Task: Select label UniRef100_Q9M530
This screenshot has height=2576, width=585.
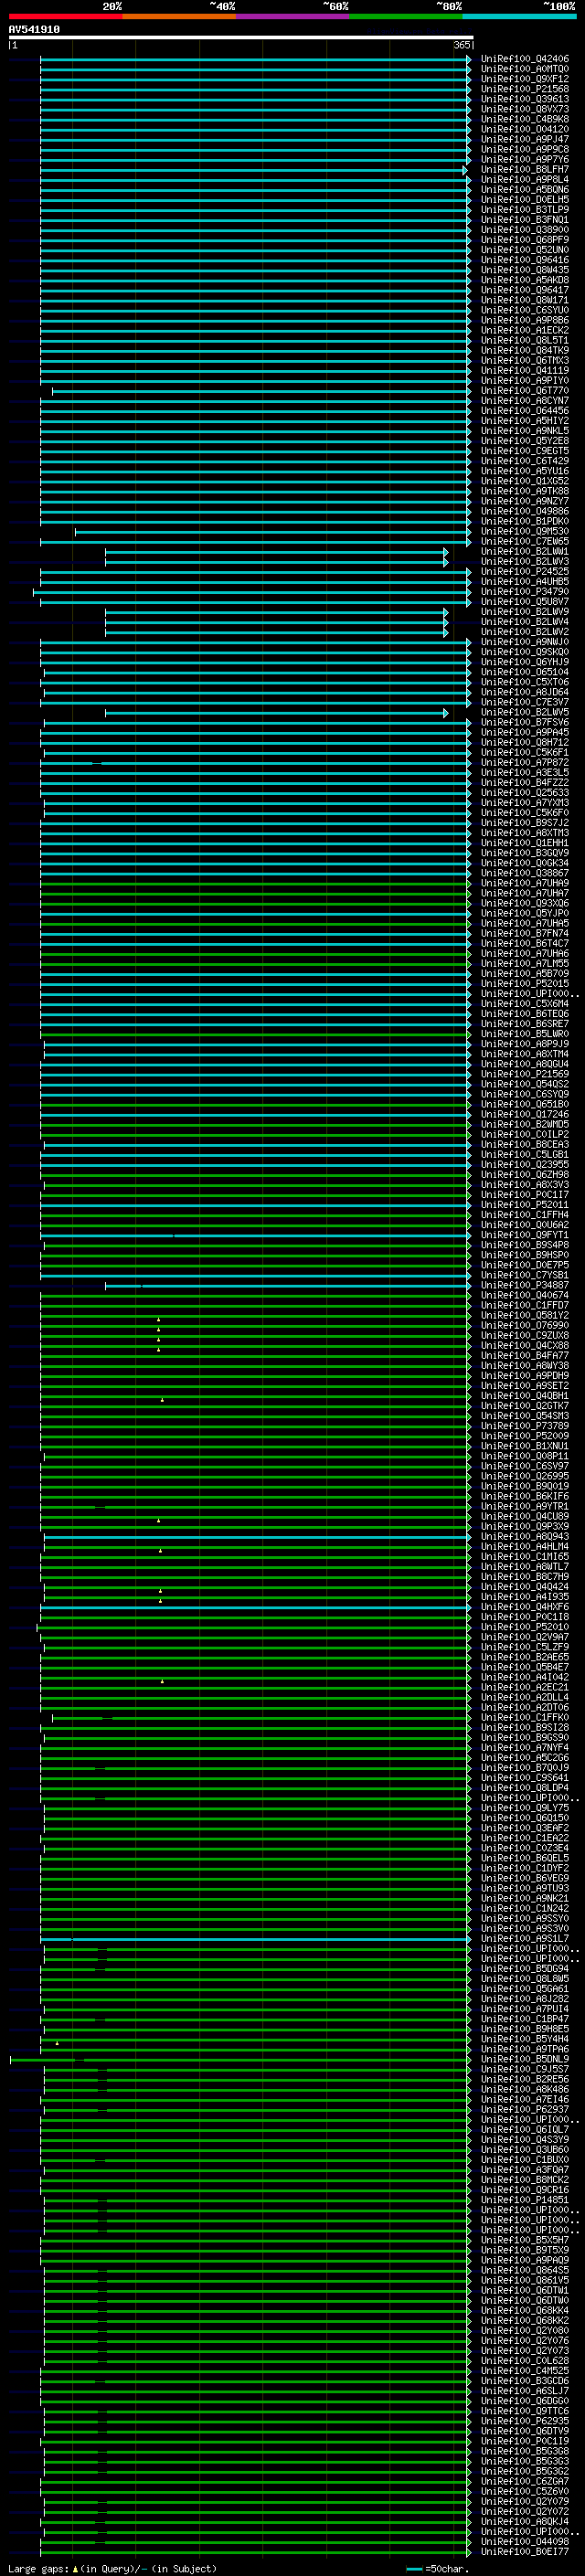Action: tap(525, 531)
